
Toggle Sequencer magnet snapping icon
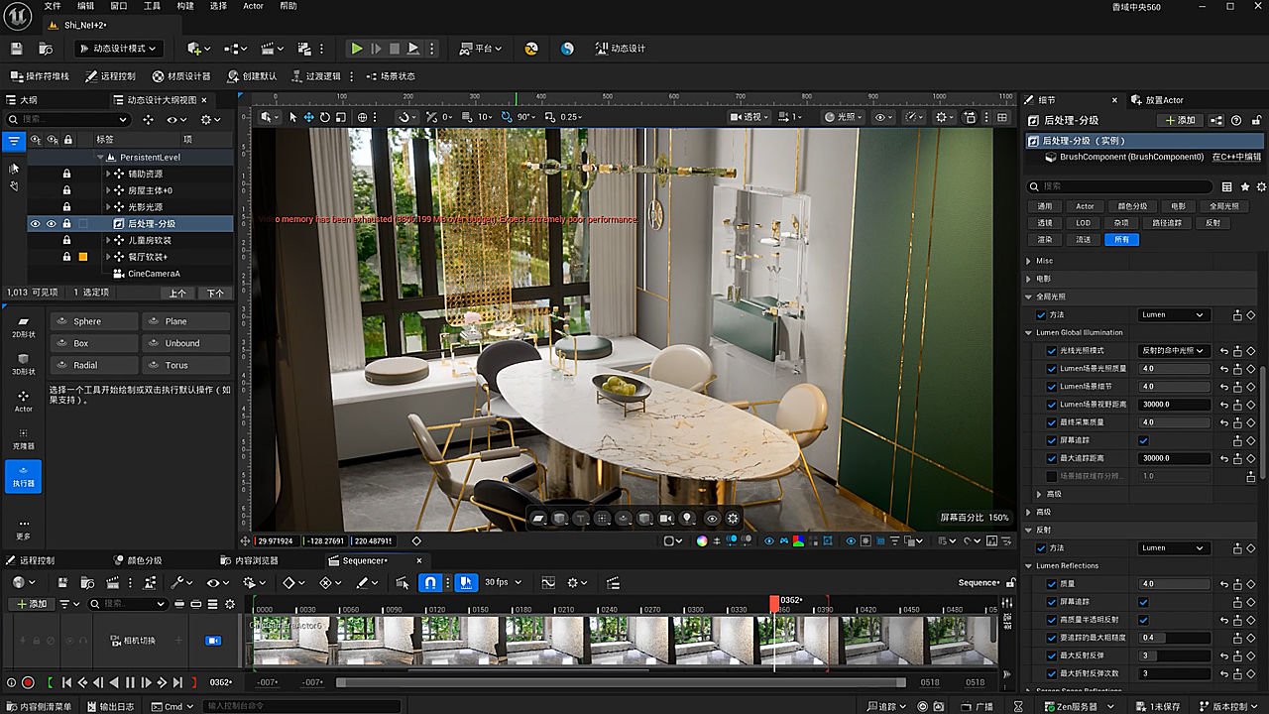click(431, 583)
